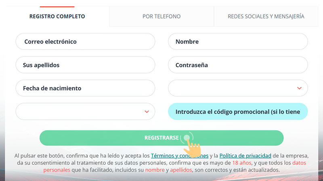
Task: Select the Sus apellidos text field
Action: point(85,65)
